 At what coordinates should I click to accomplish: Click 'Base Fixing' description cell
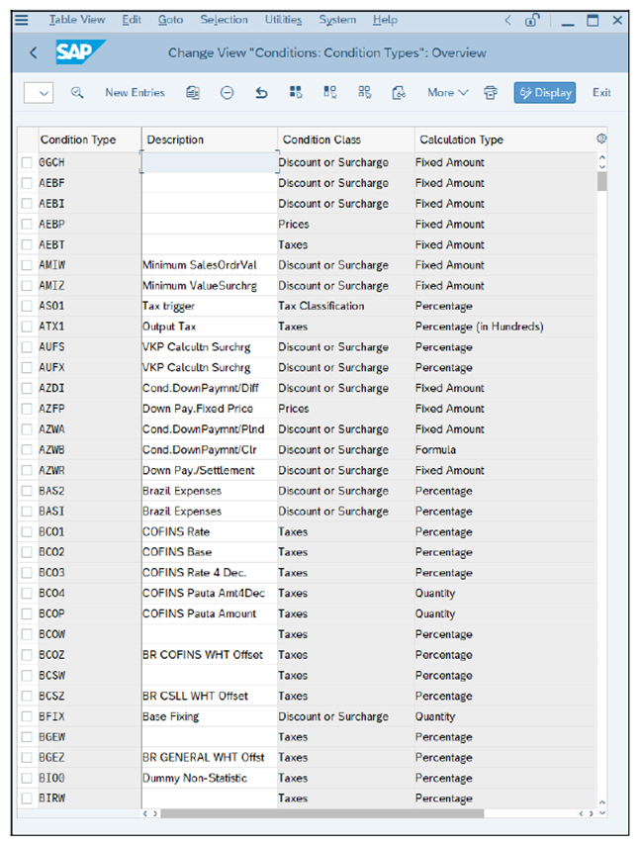coord(210,716)
